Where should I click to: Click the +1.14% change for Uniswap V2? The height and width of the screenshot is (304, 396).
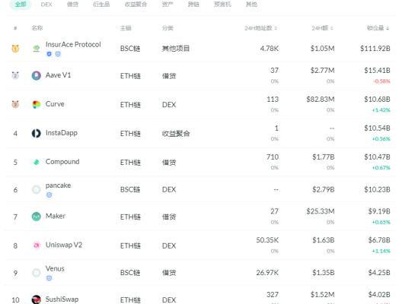pyautogui.click(x=381, y=251)
